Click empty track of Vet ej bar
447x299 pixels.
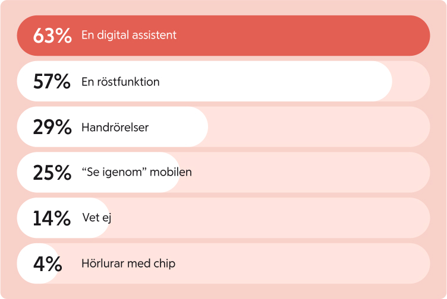[269, 218]
